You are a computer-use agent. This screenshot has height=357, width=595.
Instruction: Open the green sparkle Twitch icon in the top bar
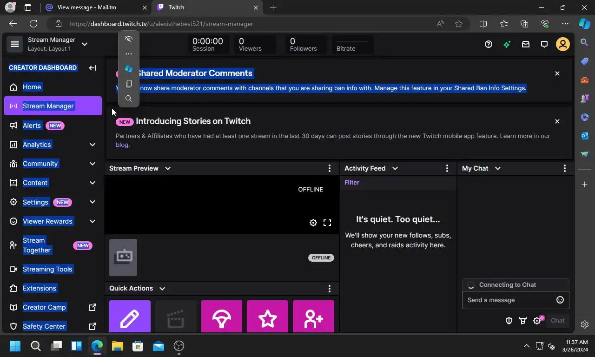[x=507, y=44]
